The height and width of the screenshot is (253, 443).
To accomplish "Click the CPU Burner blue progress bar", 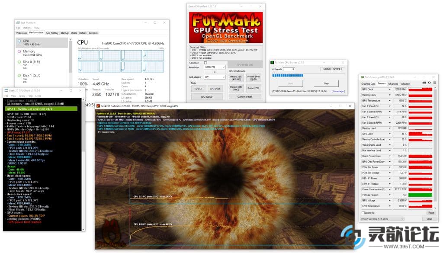I will (x=288, y=75).
